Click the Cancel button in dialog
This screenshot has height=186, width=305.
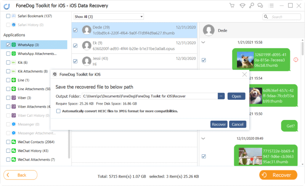(x=238, y=124)
